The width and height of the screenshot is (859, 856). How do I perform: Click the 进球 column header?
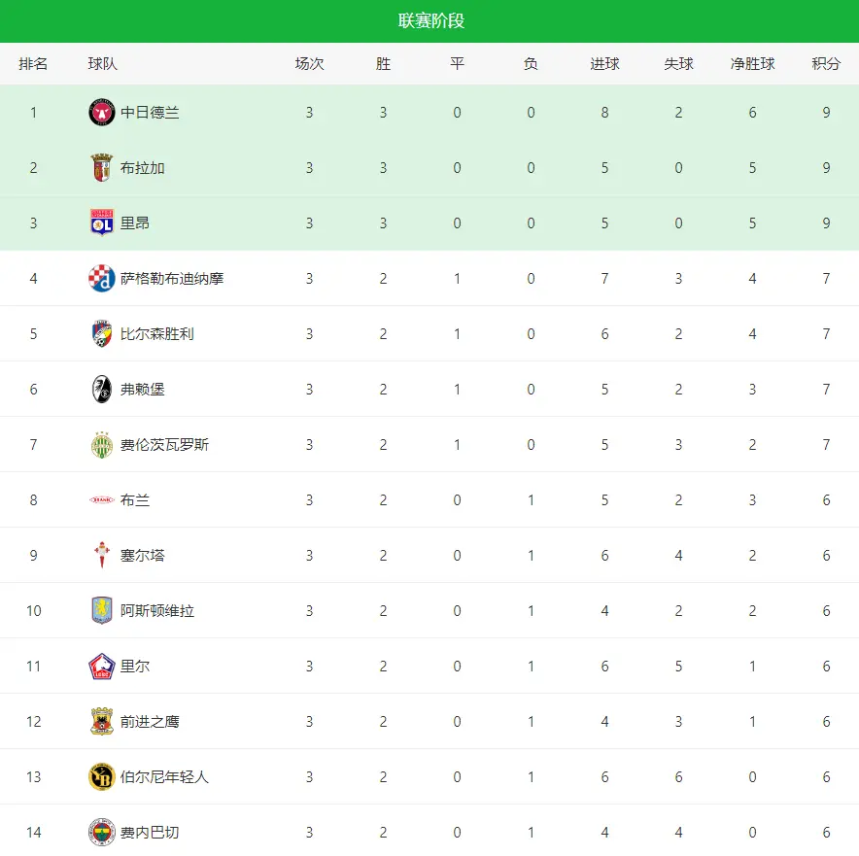click(604, 64)
